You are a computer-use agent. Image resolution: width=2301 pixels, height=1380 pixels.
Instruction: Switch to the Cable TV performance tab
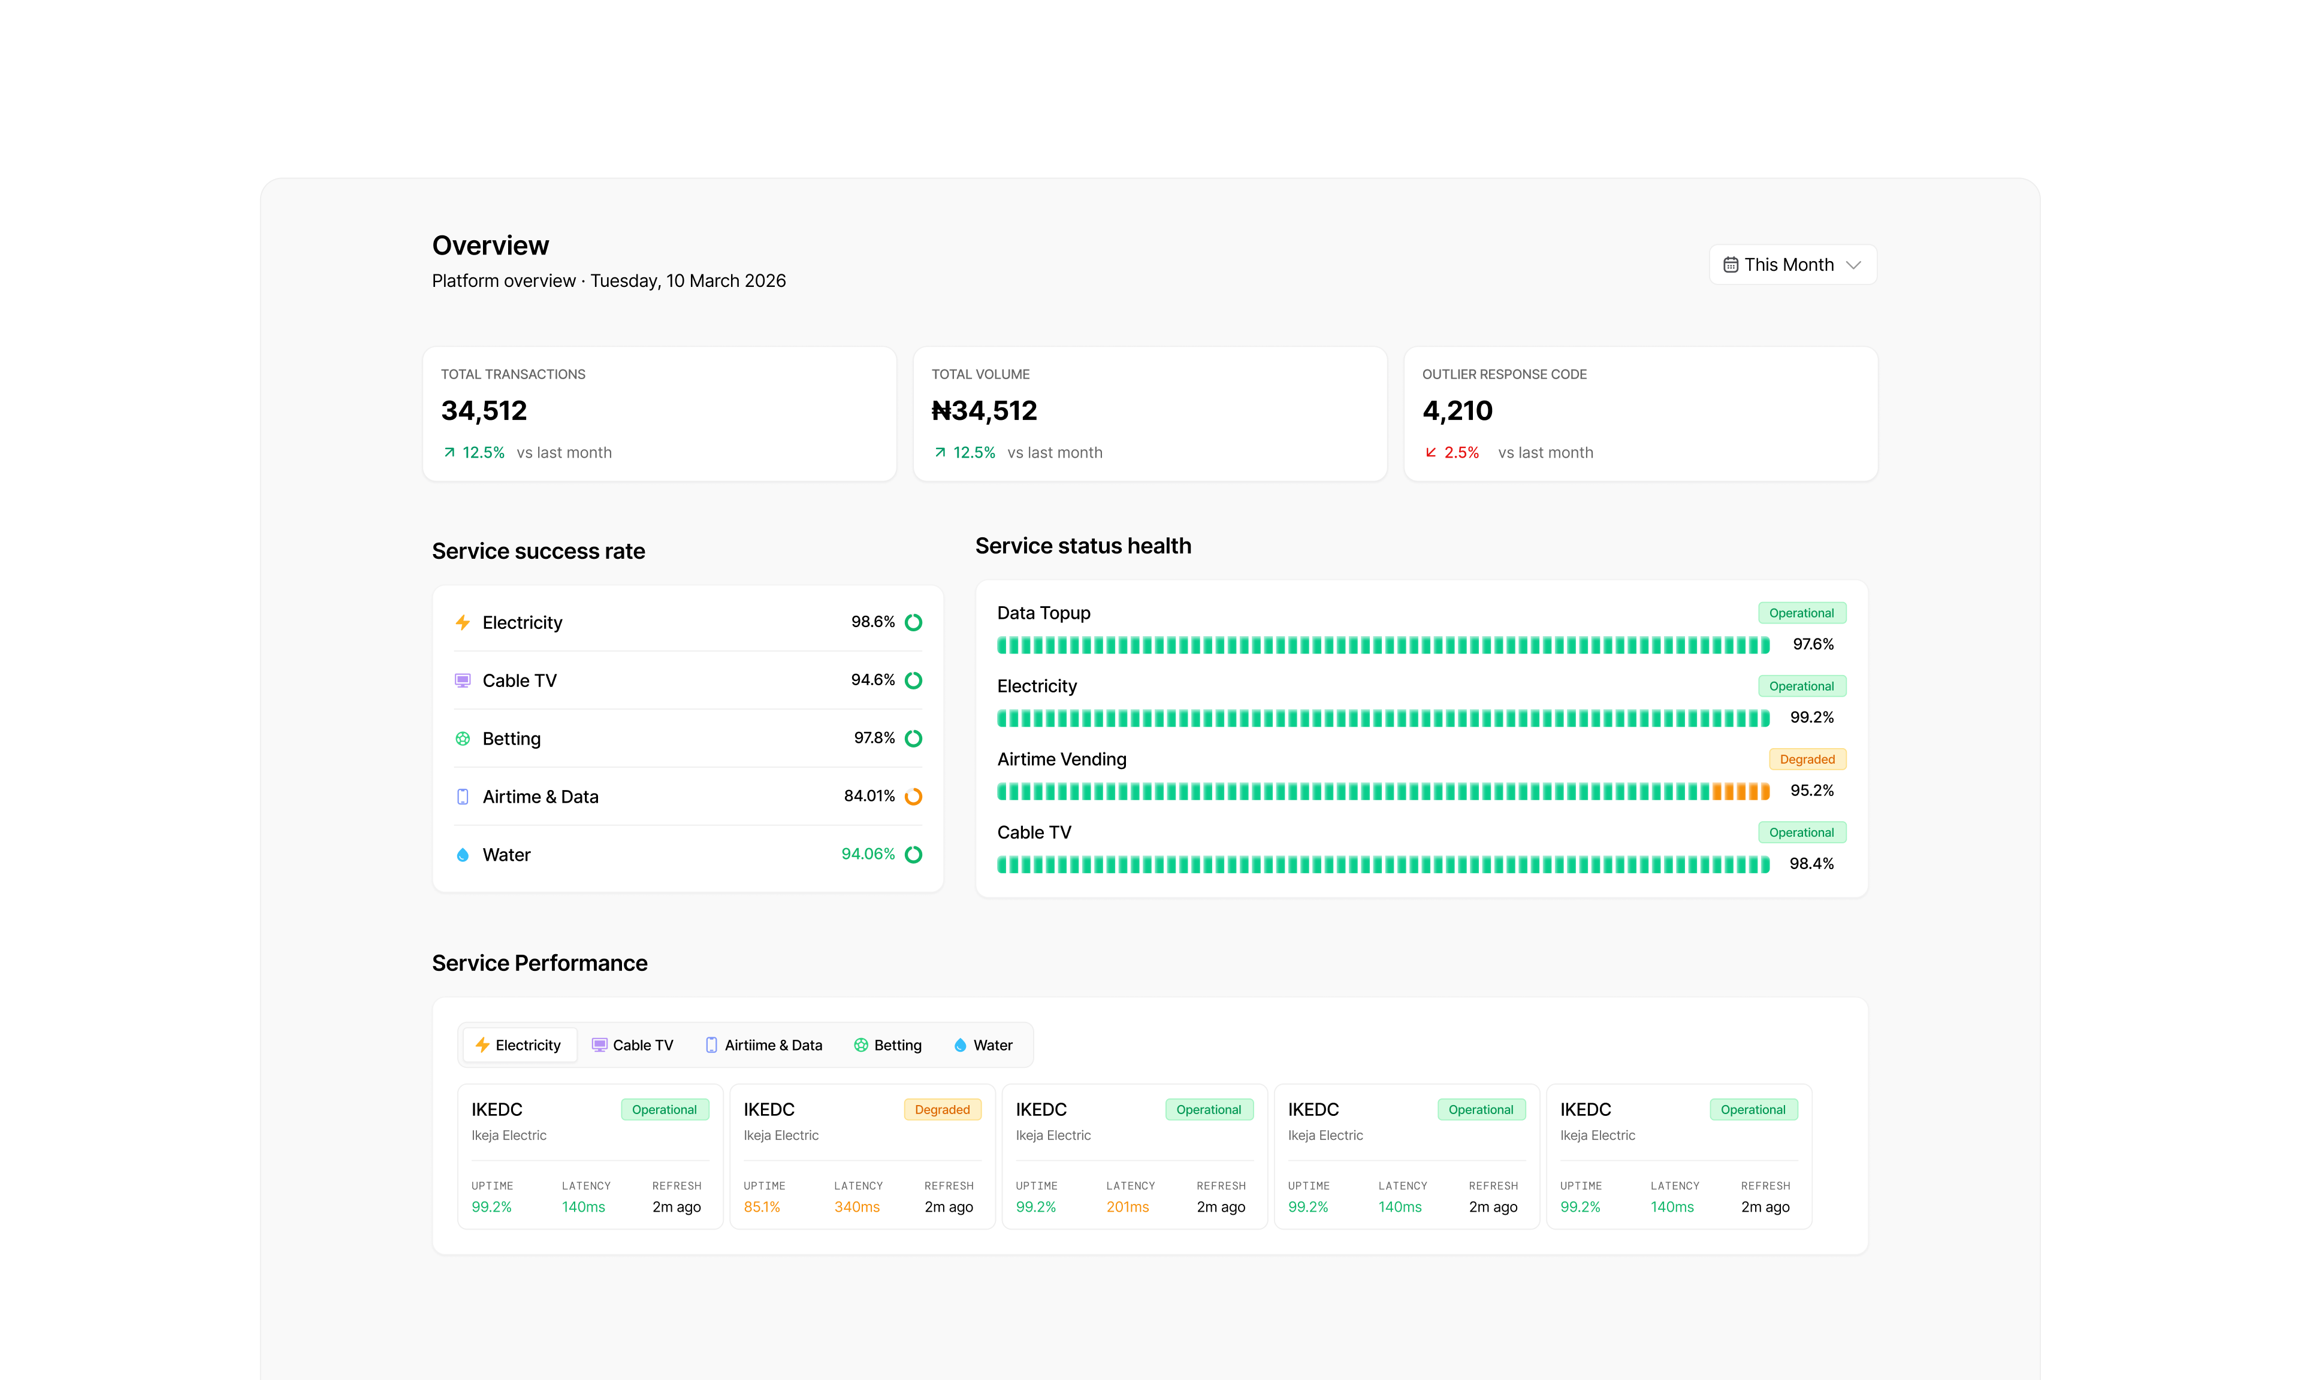(632, 1045)
